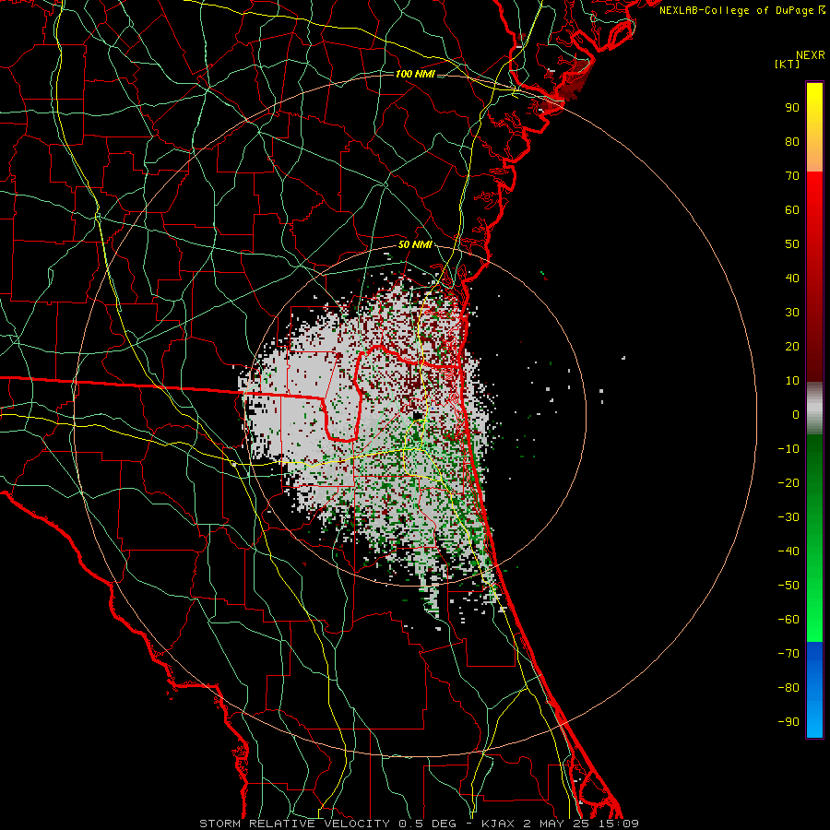
Task: Click the 20 value on the velocity scale
Action: click(792, 346)
